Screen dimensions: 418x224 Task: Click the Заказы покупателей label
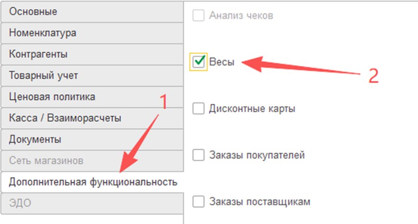257,155
